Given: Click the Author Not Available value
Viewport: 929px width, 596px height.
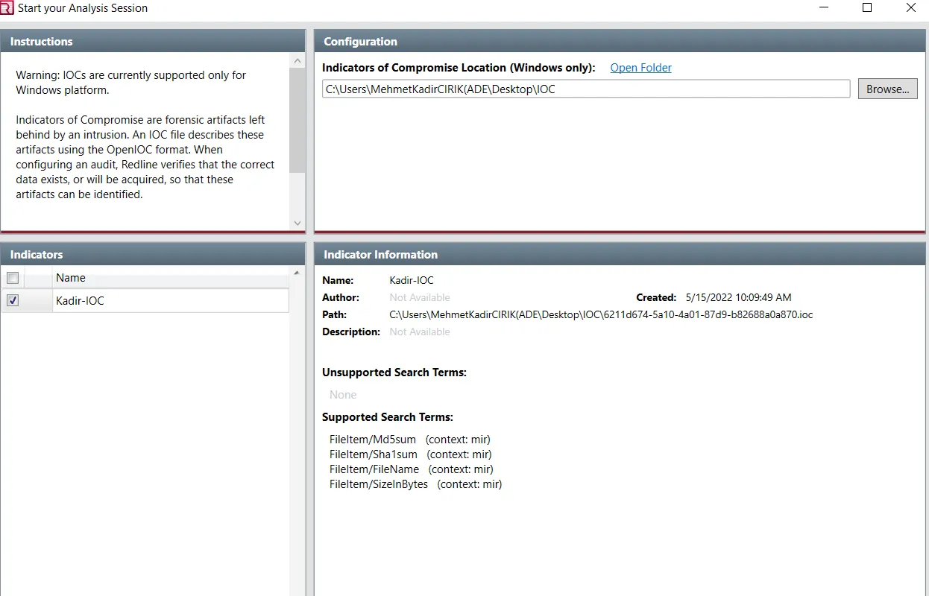Looking at the screenshot, I should pyautogui.click(x=420, y=297).
